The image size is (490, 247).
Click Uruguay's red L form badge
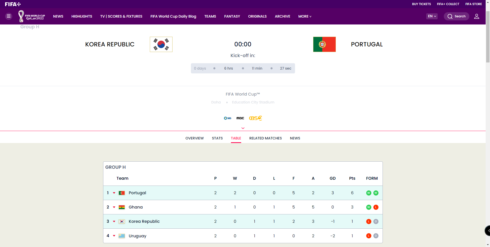click(x=369, y=236)
